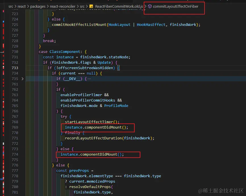
Task: Click 'current === null' condition
Action: [78, 73]
